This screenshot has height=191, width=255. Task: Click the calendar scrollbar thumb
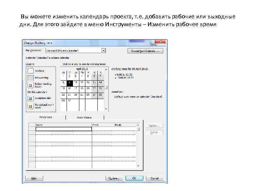106,87
